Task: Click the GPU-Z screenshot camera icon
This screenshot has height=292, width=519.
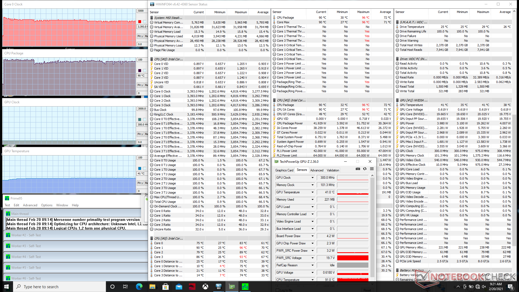Action: 358,169
